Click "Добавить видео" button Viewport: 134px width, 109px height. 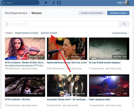point(118,13)
